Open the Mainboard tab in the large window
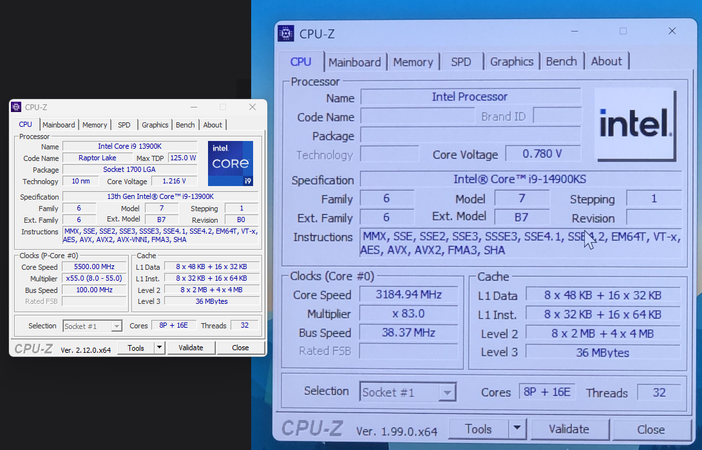The width and height of the screenshot is (702, 450). coord(355,62)
